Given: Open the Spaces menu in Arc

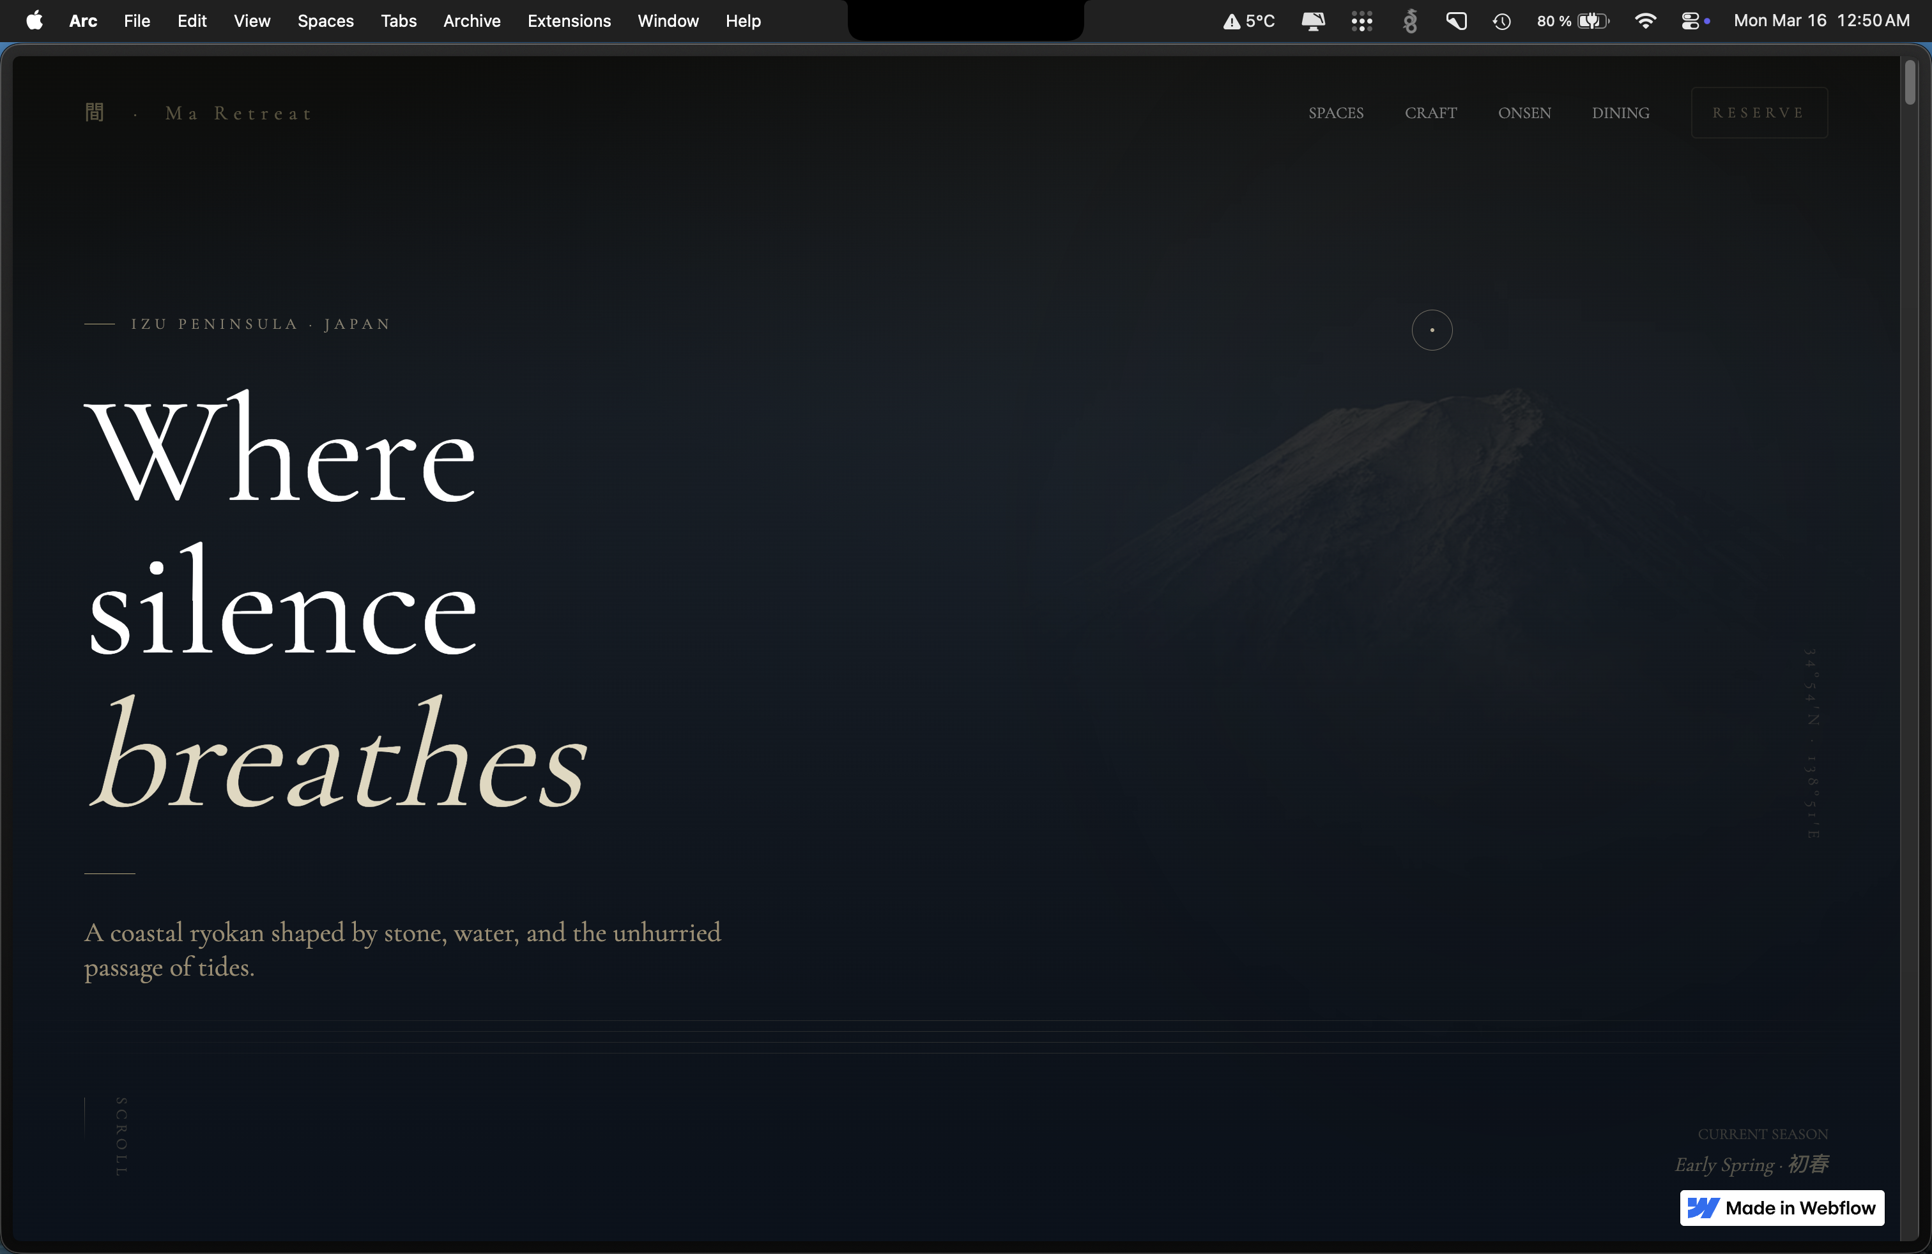Looking at the screenshot, I should (325, 21).
